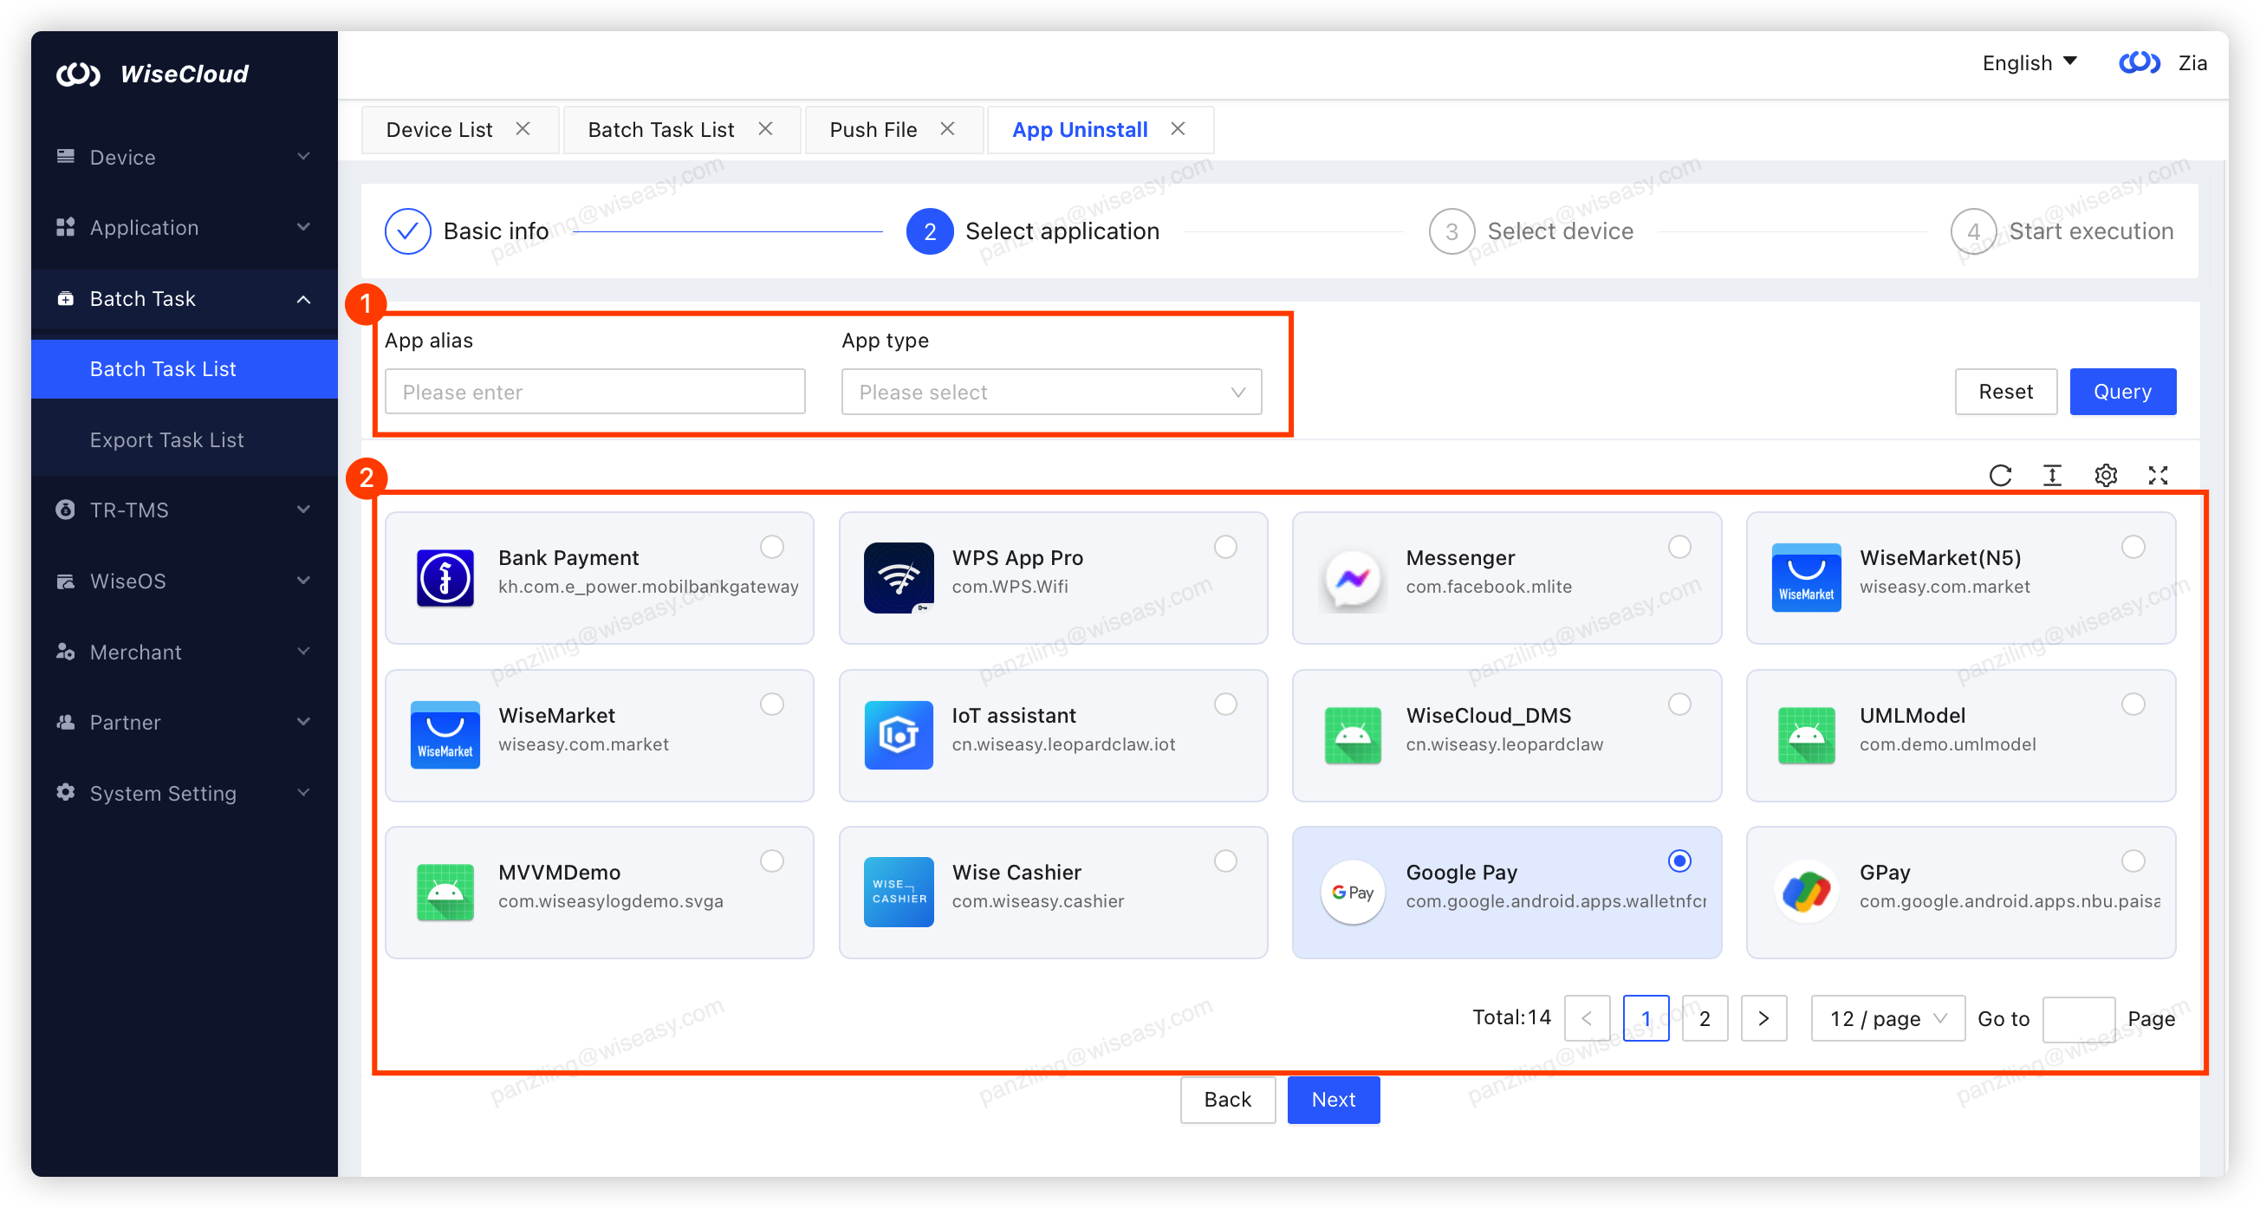Open column settings gear icon
Image resolution: width=2260 pixels, height=1208 pixels.
2106,475
